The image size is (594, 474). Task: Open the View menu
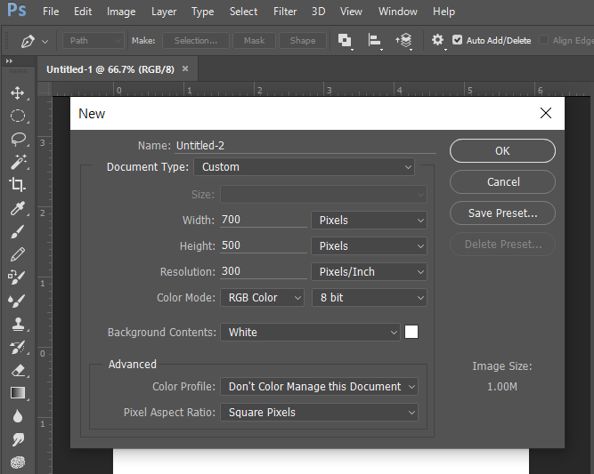[x=351, y=12]
